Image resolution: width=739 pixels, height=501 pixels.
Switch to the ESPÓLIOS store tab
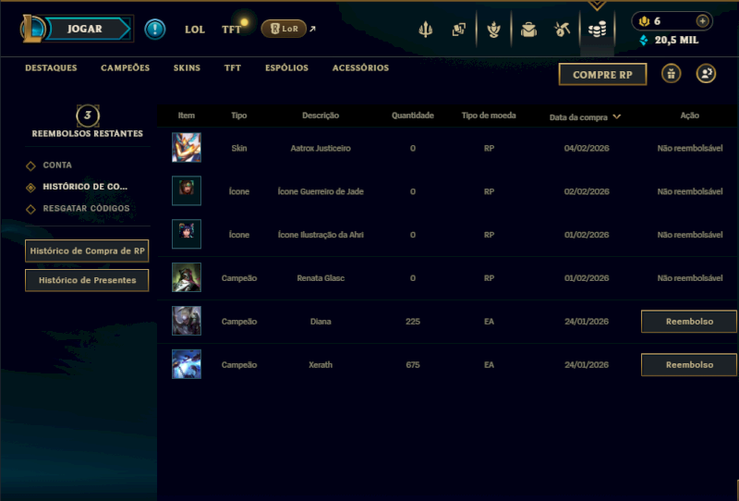pos(286,67)
